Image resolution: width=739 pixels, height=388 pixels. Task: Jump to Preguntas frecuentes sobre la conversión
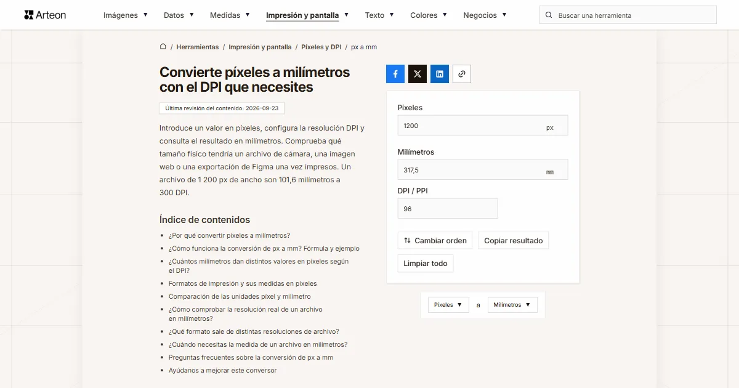(x=251, y=357)
